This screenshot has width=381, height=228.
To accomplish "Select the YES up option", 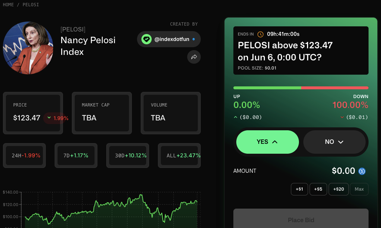I will 267,142.
